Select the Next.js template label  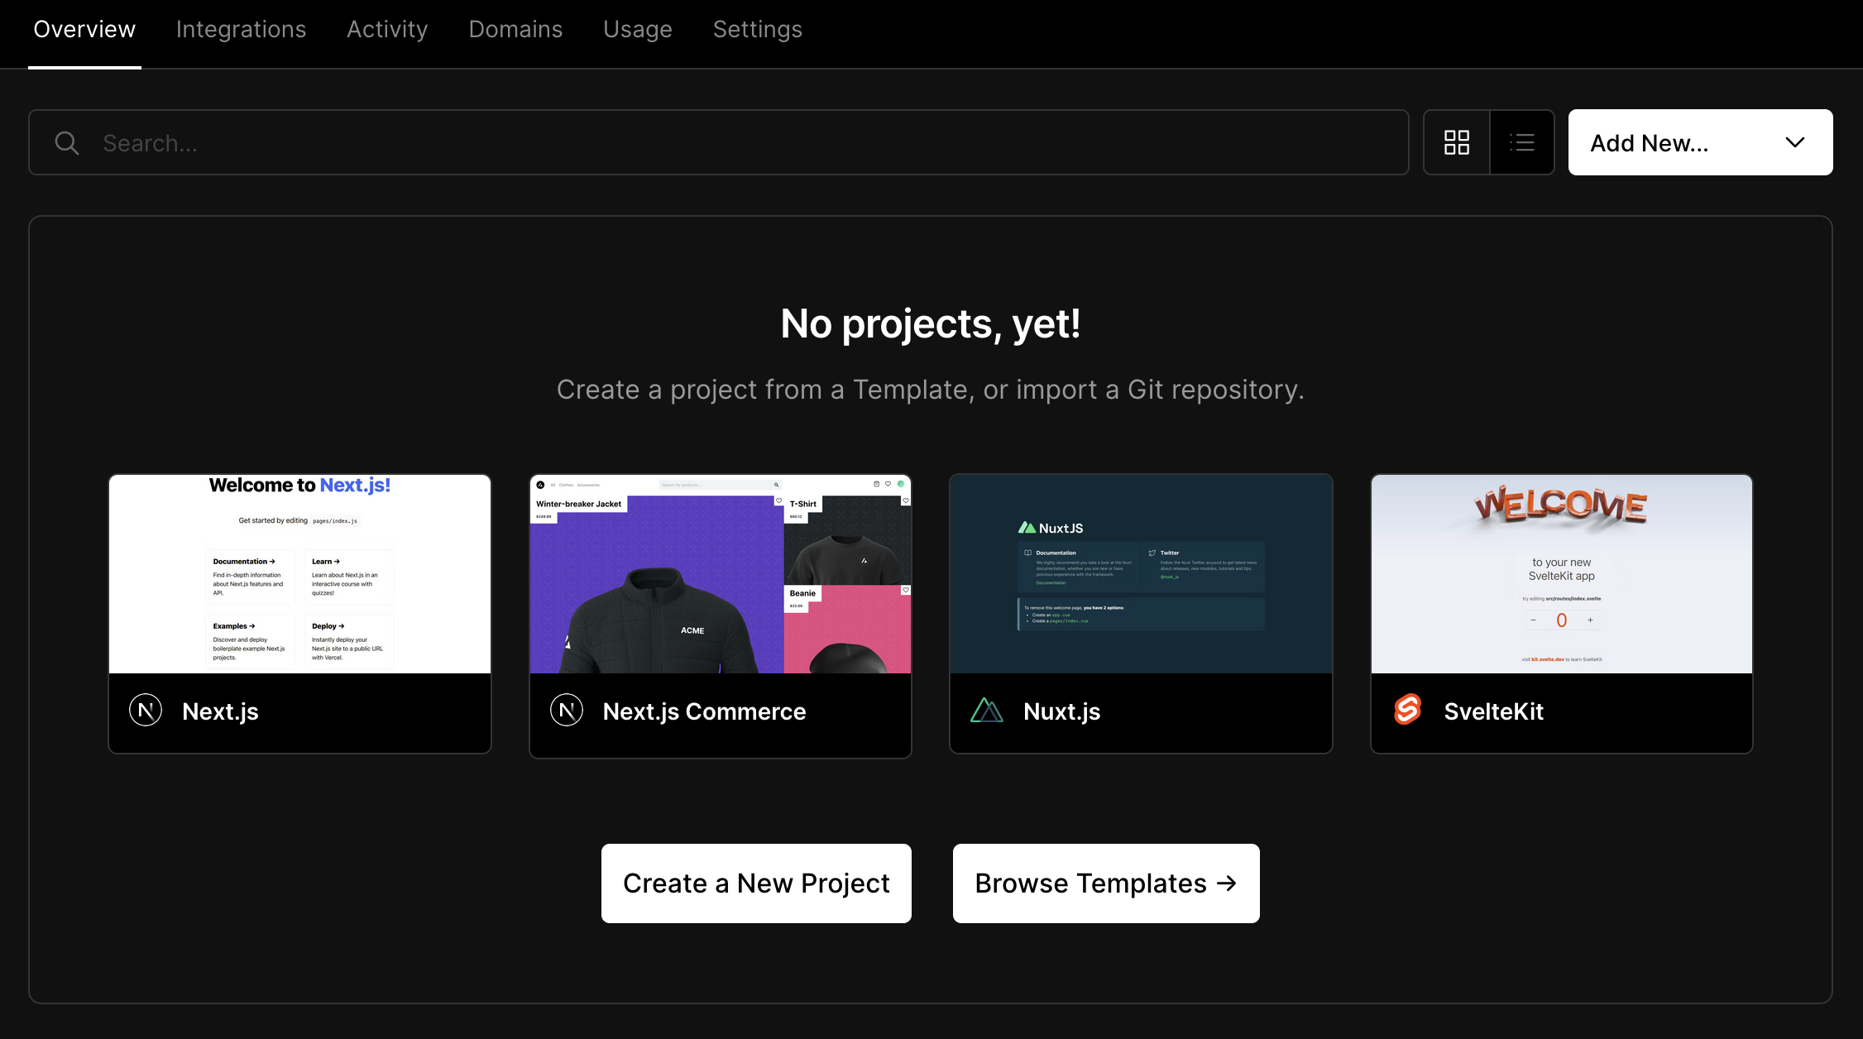pyautogui.click(x=220, y=711)
